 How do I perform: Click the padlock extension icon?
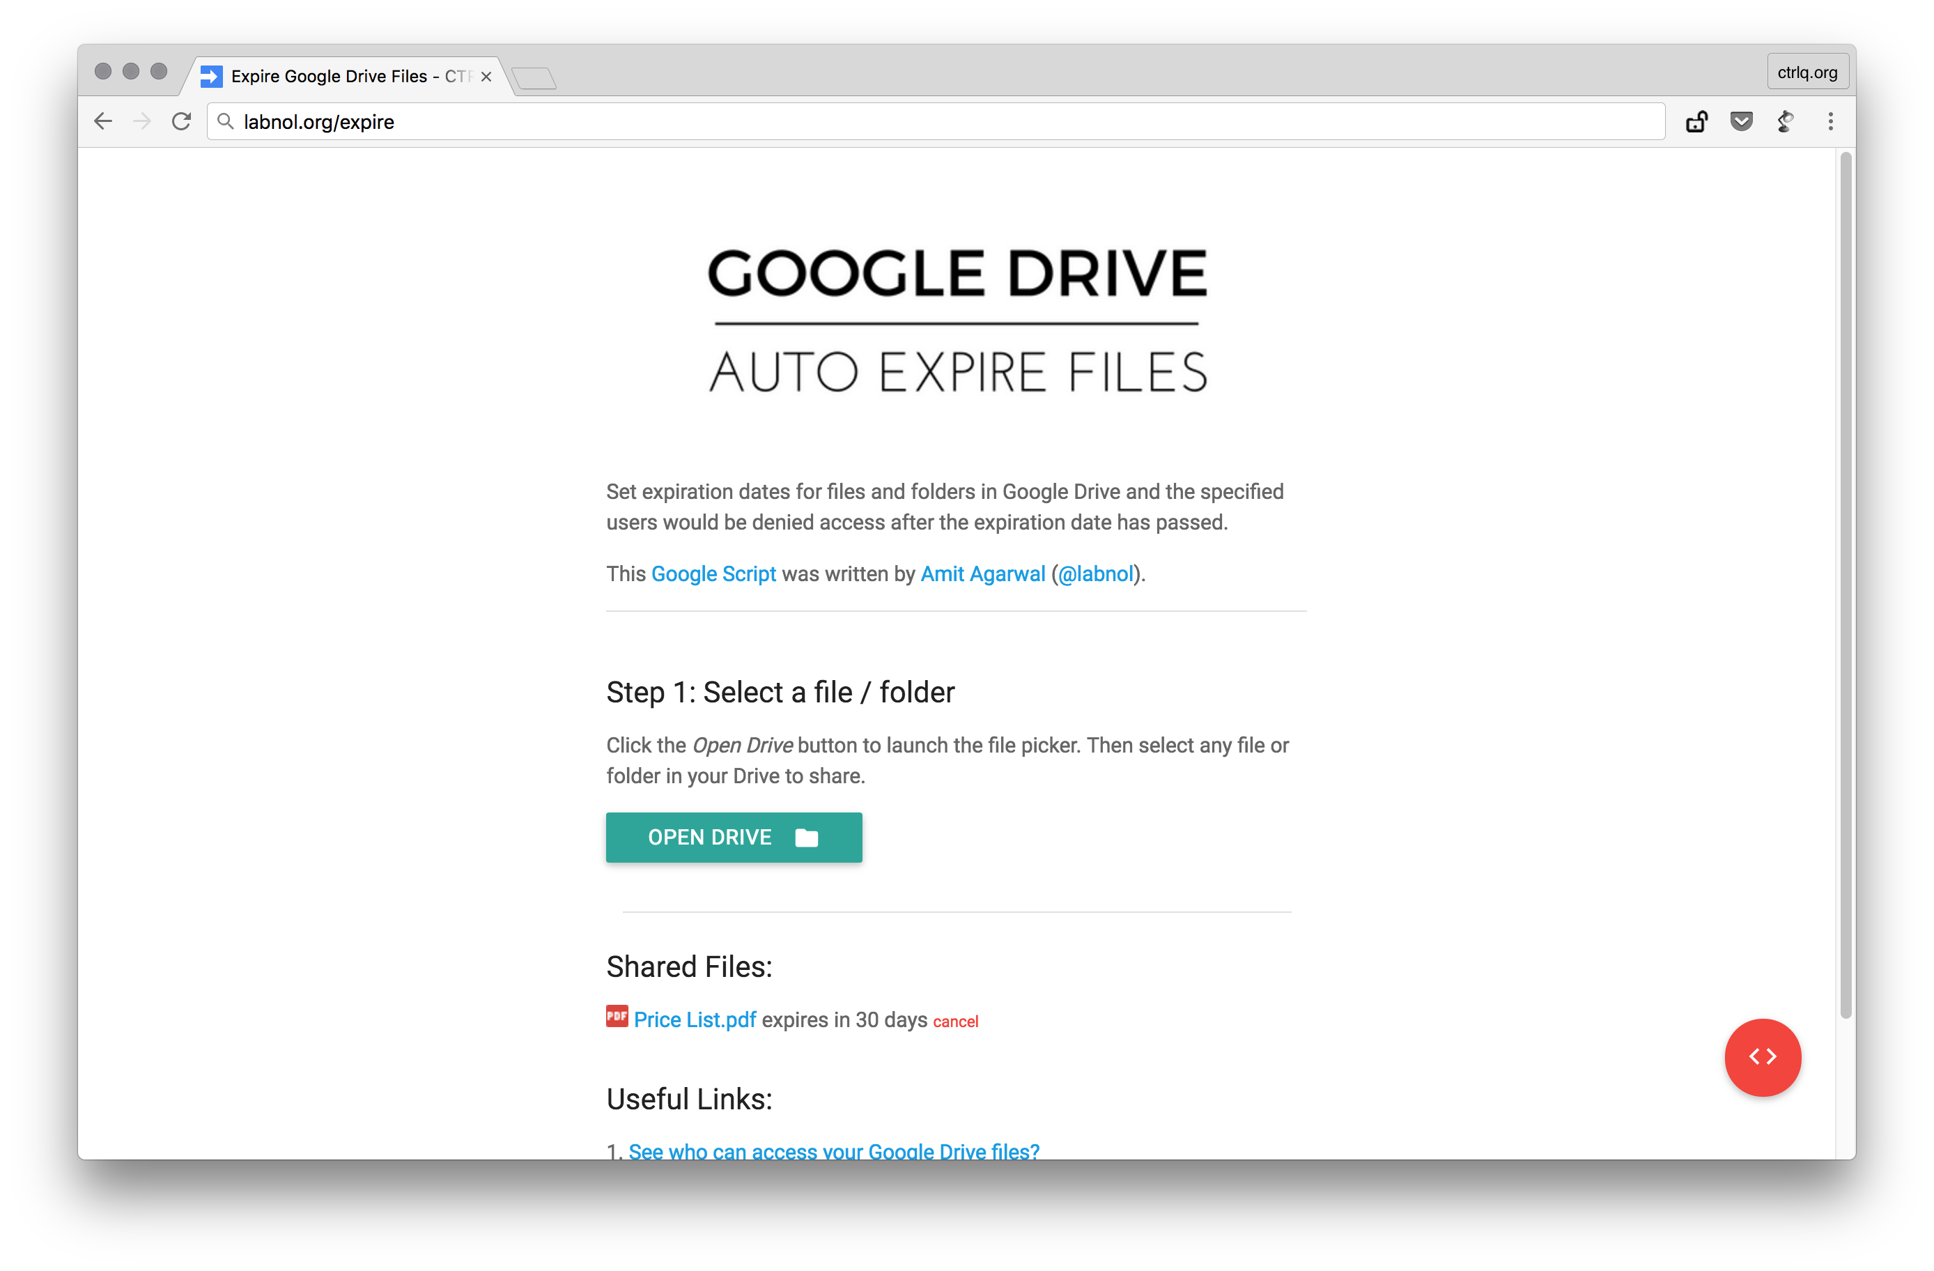1696,122
